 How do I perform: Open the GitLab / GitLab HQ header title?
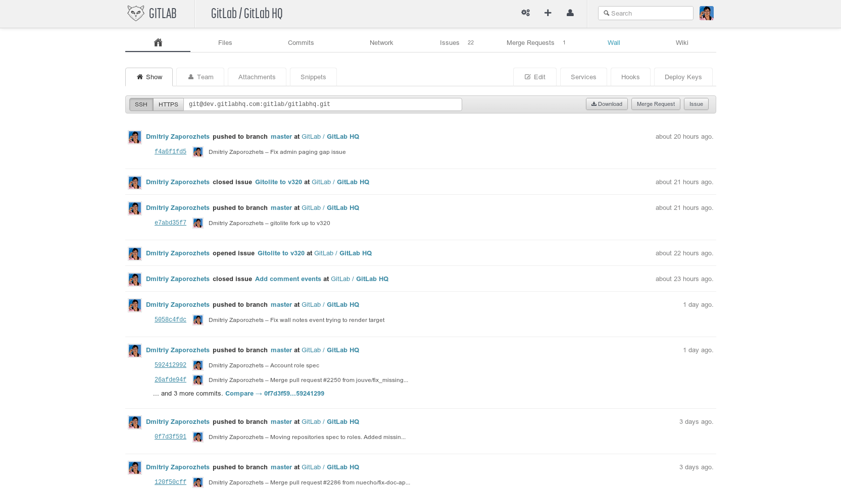coord(246,14)
